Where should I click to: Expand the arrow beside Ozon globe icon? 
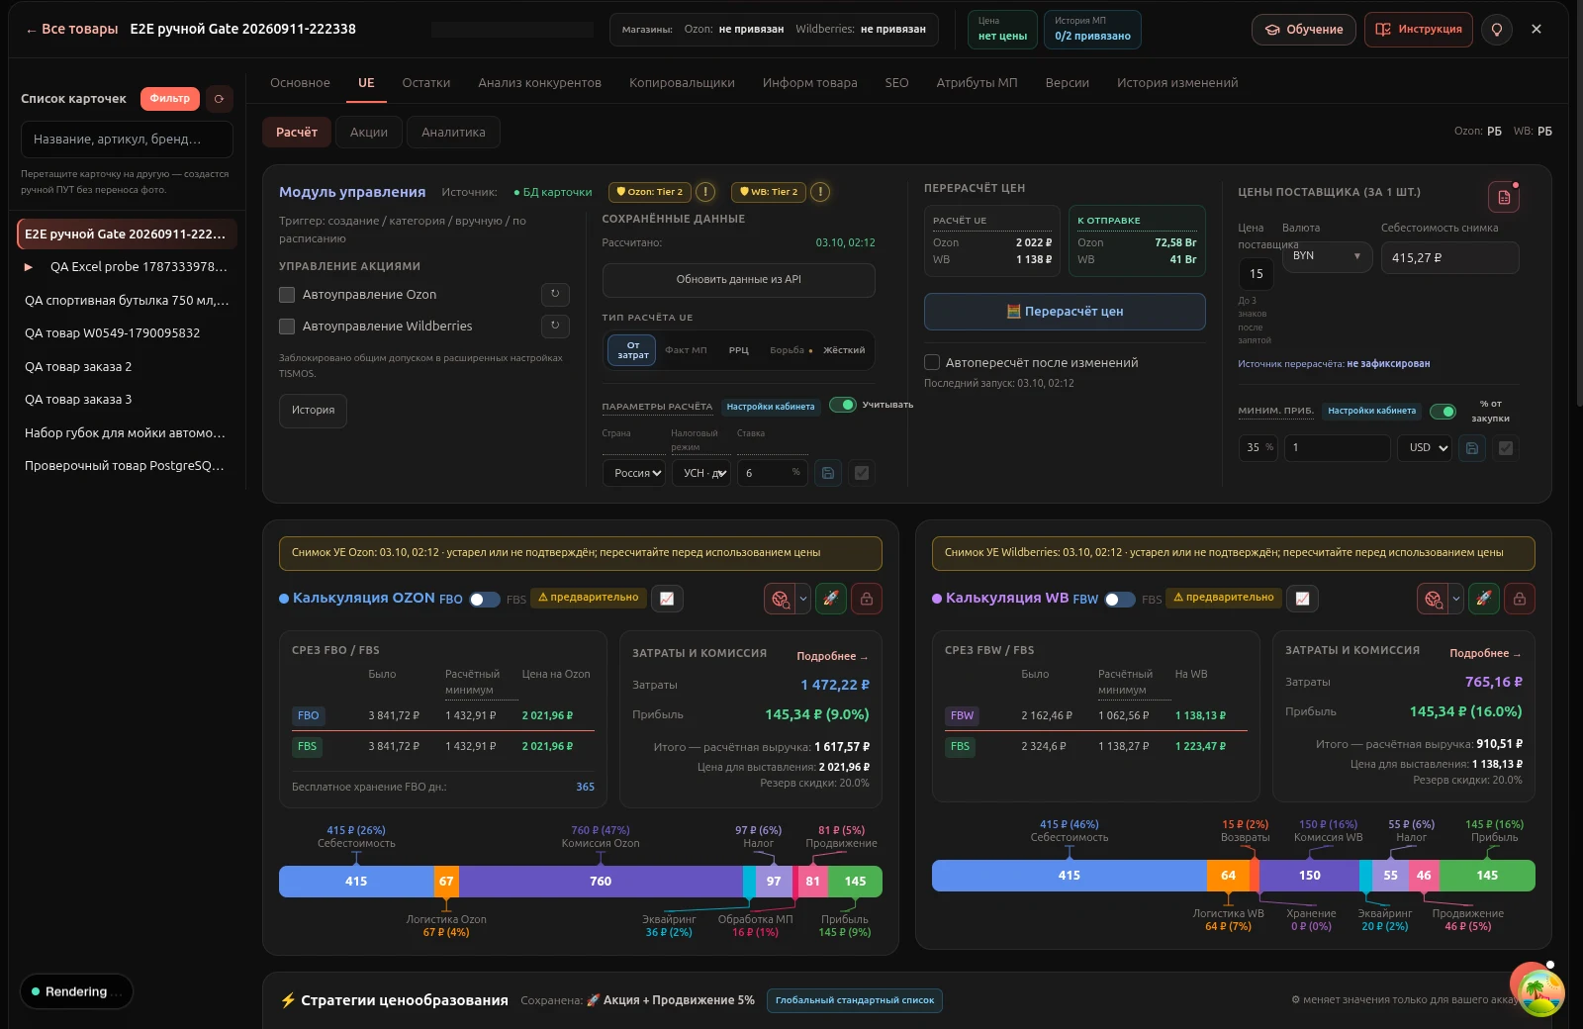803,599
